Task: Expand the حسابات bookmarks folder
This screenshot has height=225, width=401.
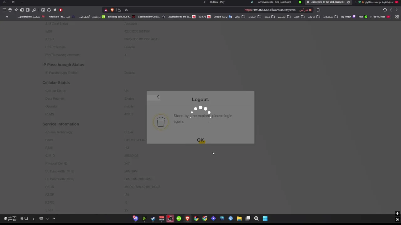Action: click(255, 17)
